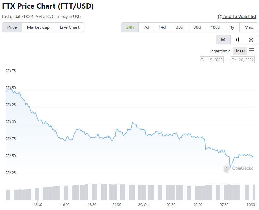The image size is (259, 210).
Task: Open fullscreen chart with expand icon
Action: tap(251, 40)
